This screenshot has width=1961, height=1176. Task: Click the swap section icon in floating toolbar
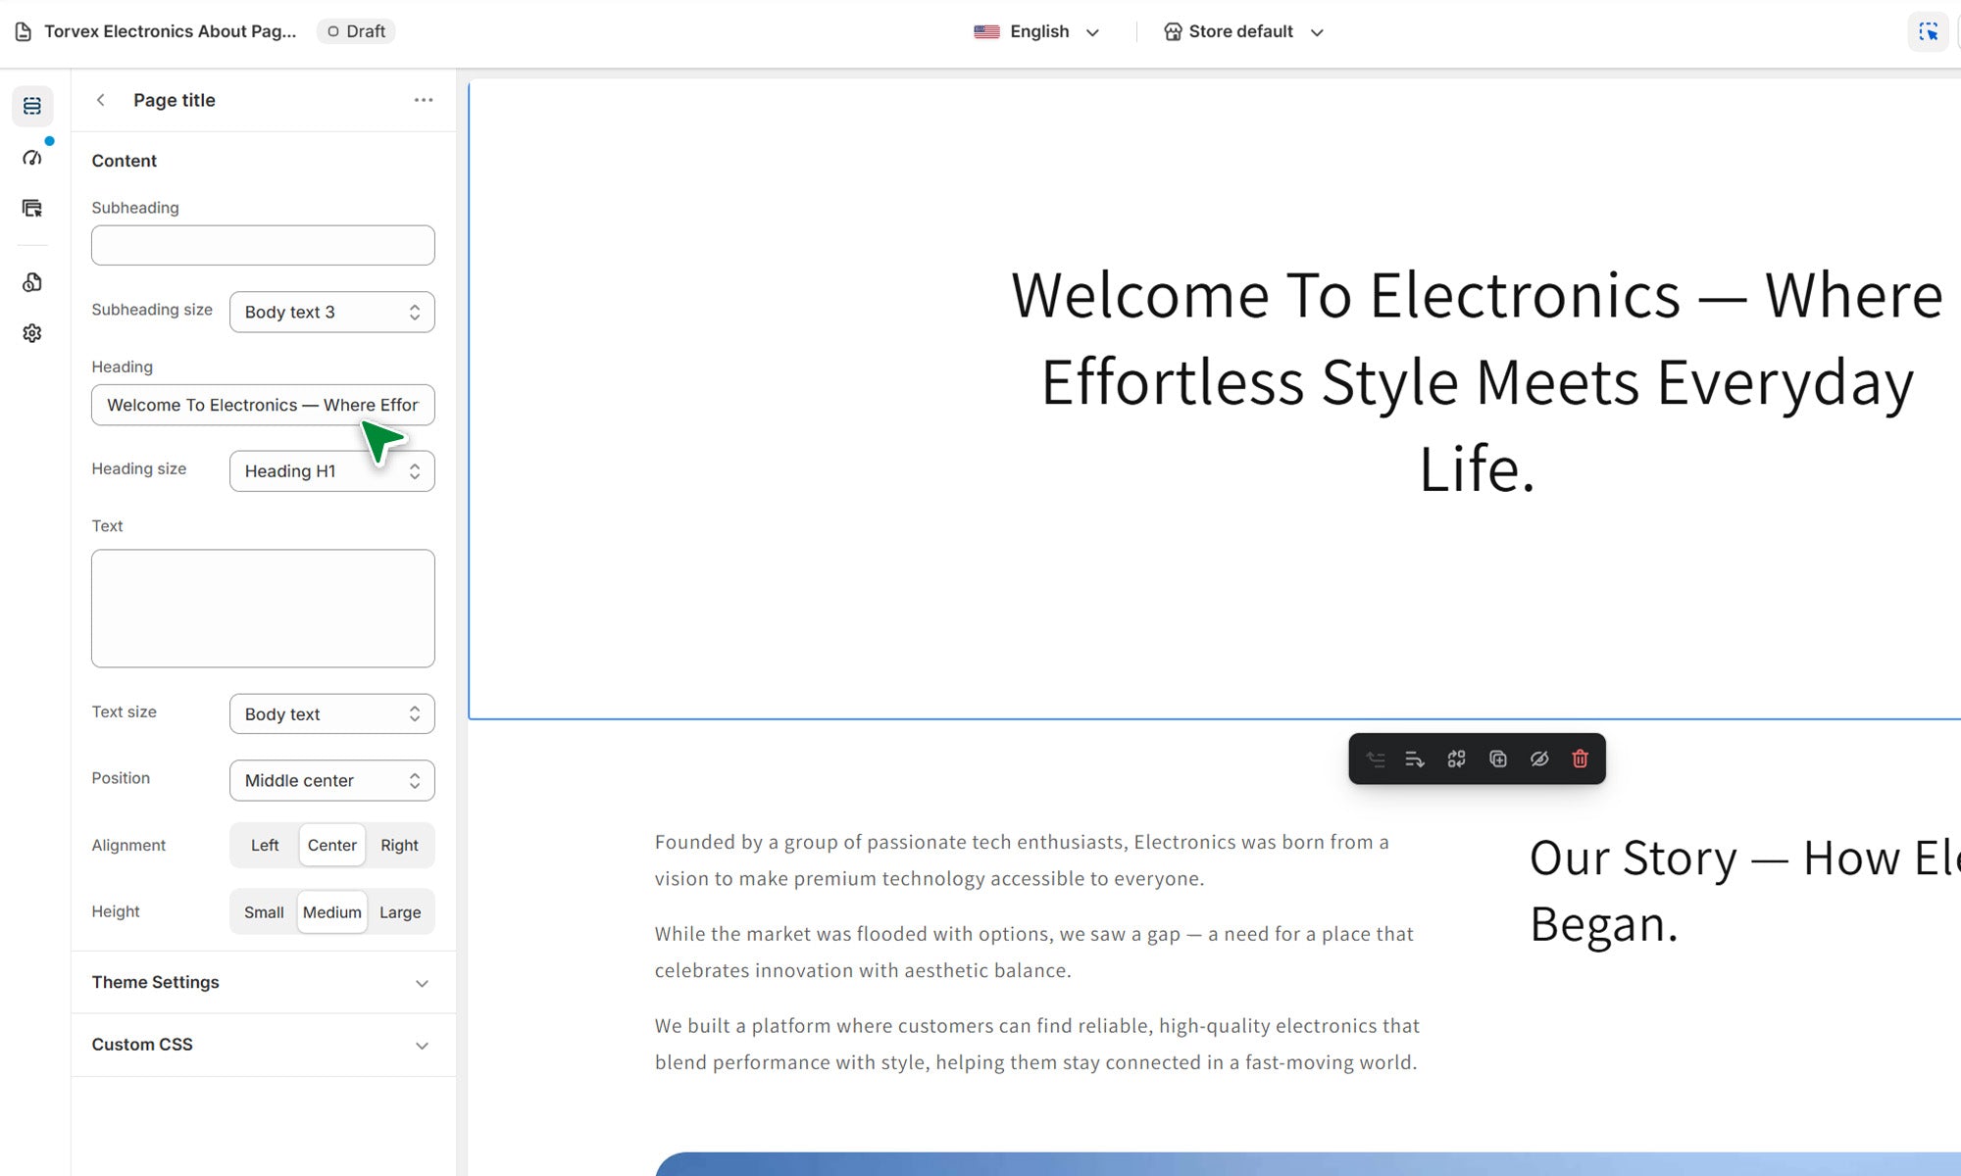pyautogui.click(x=1456, y=759)
